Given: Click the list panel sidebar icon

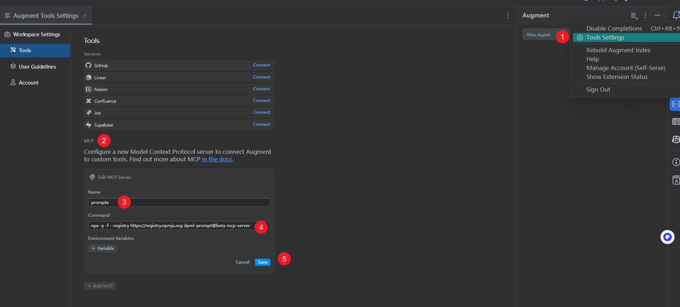Looking at the screenshot, I should 676,122.
